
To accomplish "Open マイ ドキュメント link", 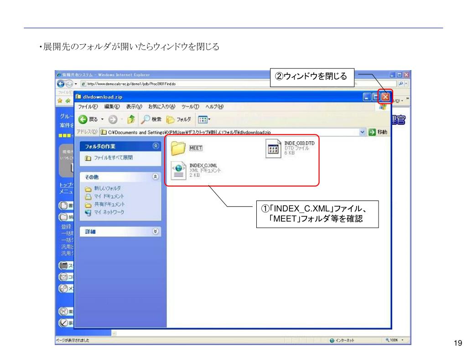I will [x=109, y=196].
